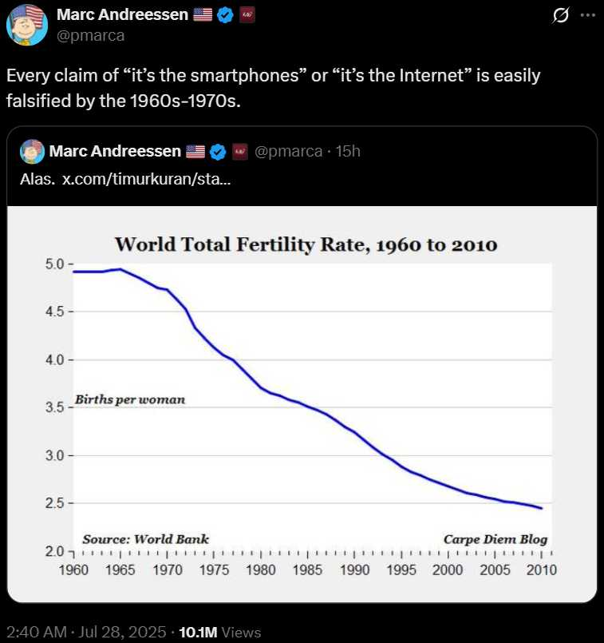Click the maroon affiliate badge in post header
Viewport: 604px width, 643px height.
tap(247, 15)
